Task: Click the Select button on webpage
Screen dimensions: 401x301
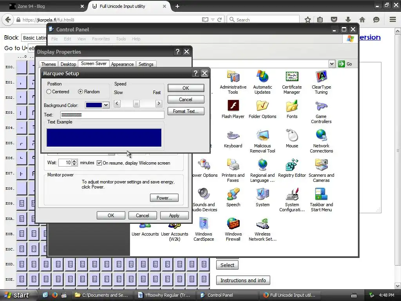Action: (x=228, y=265)
